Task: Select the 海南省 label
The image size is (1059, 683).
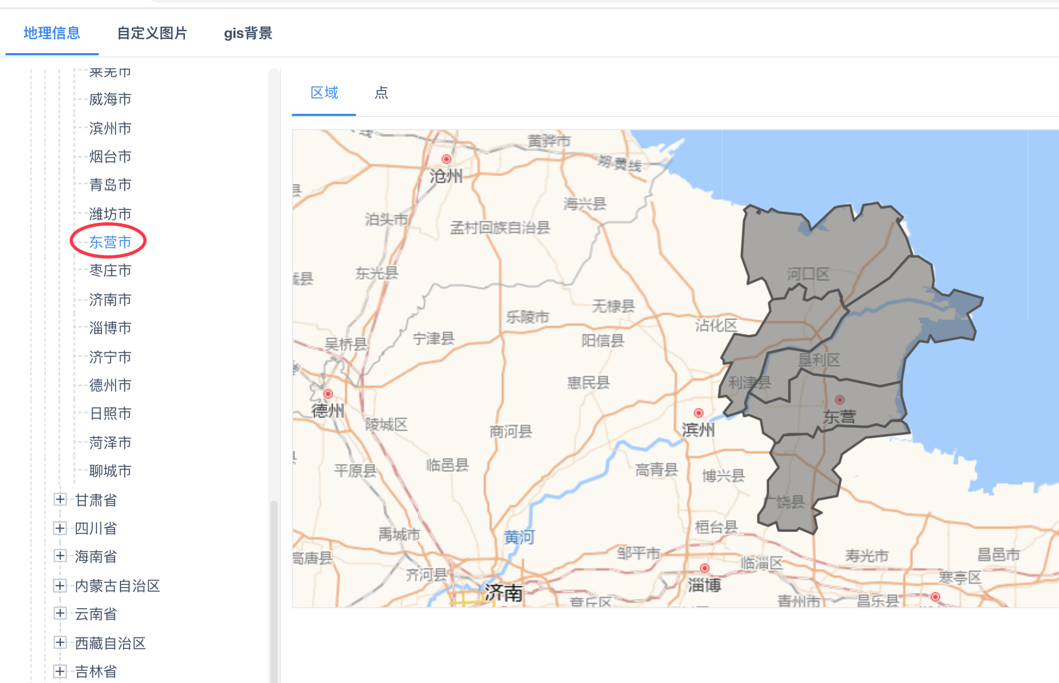Action: pyautogui.click(x=96, y=556)
